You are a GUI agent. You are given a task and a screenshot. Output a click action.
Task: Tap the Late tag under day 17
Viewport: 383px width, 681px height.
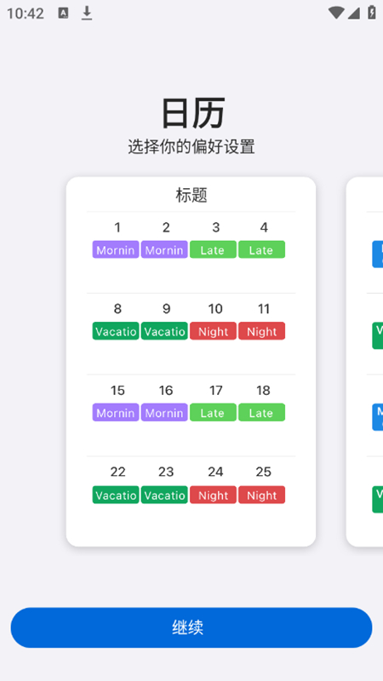(213, 413)
